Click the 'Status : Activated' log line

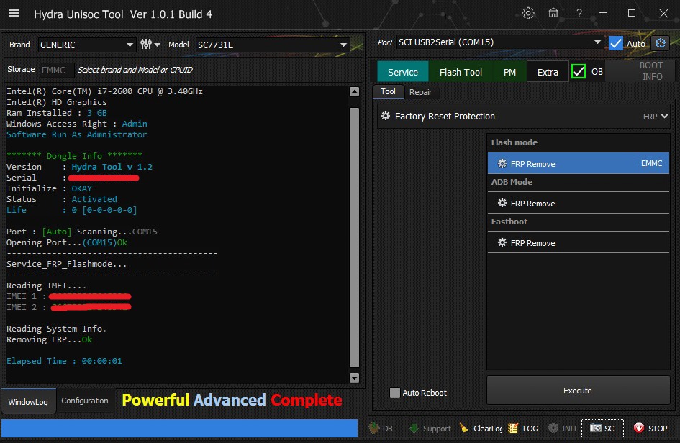[62, 199]
